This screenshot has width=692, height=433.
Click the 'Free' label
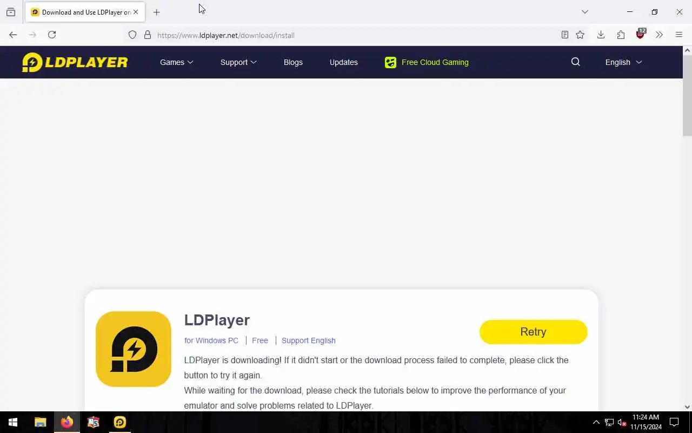(x=260, y=340)
